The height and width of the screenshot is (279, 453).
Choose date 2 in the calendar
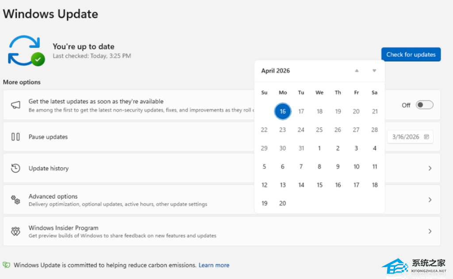338,148
